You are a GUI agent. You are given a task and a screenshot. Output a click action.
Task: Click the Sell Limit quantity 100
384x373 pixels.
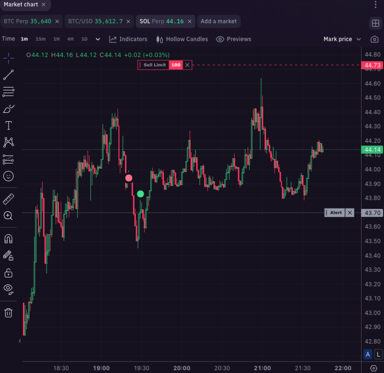(176, 65)
